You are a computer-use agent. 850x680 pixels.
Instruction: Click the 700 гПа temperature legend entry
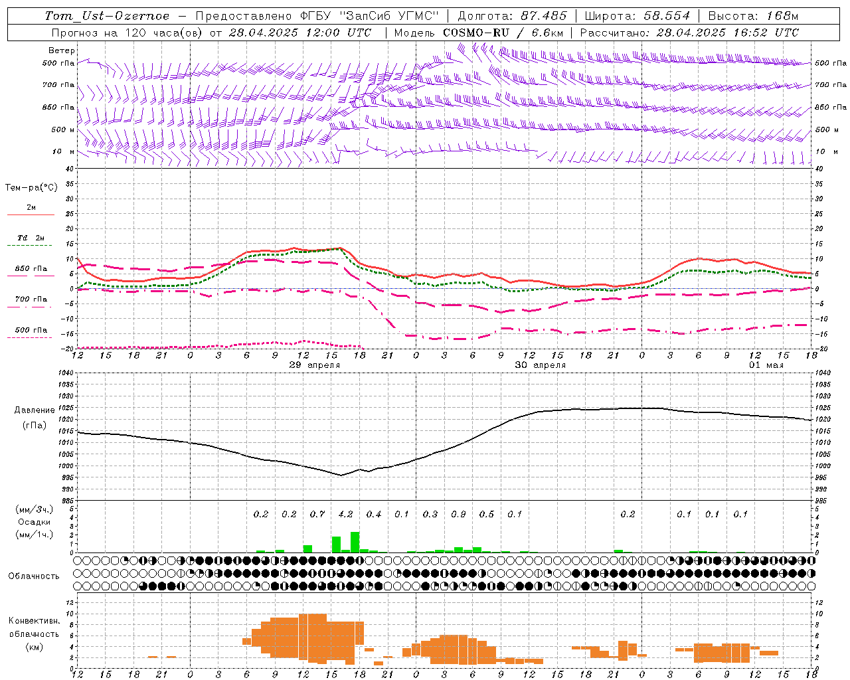[x=31, y=299]
